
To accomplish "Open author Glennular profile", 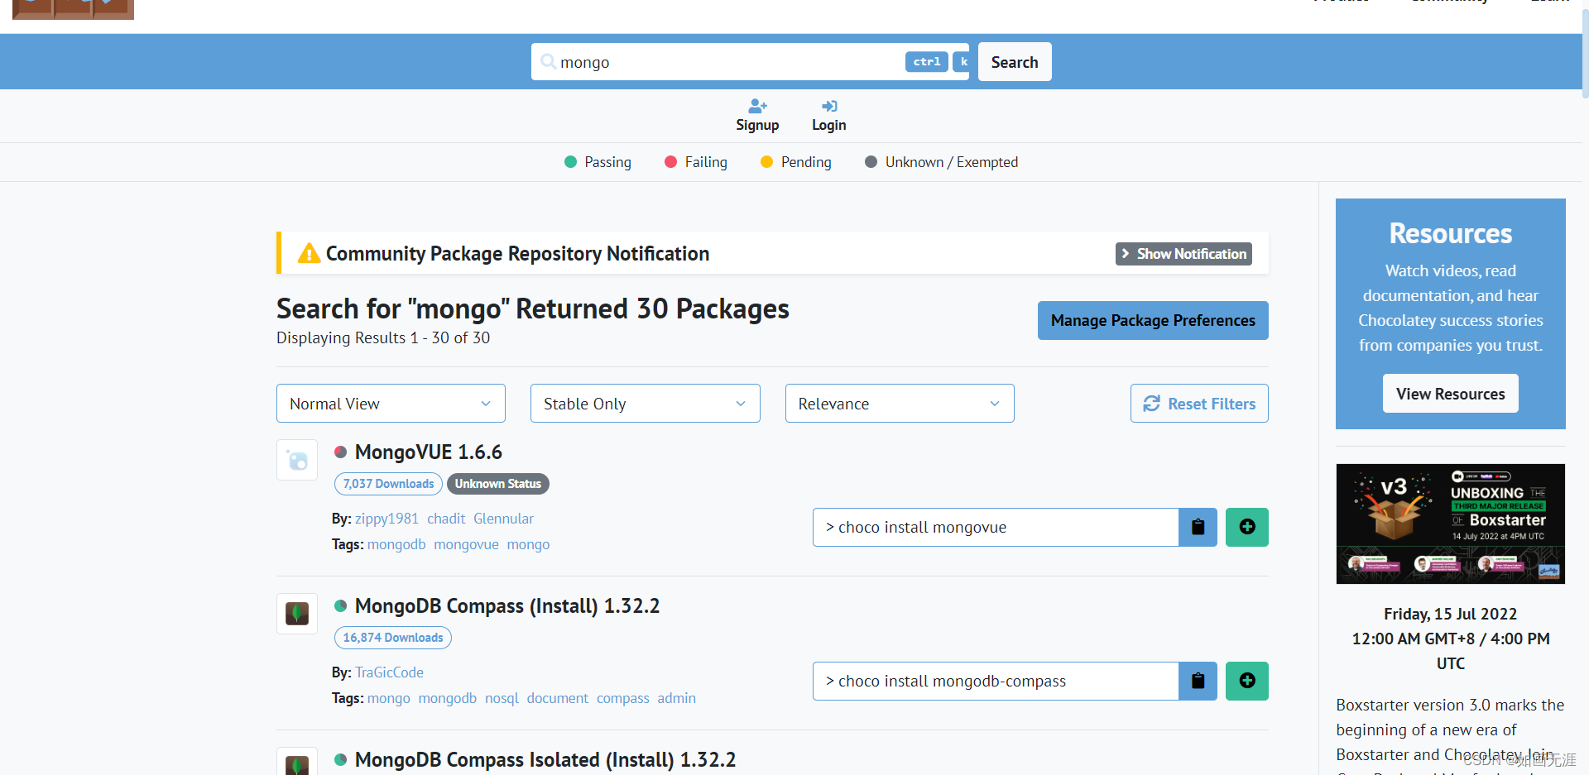I will click(x=503, y=519).
